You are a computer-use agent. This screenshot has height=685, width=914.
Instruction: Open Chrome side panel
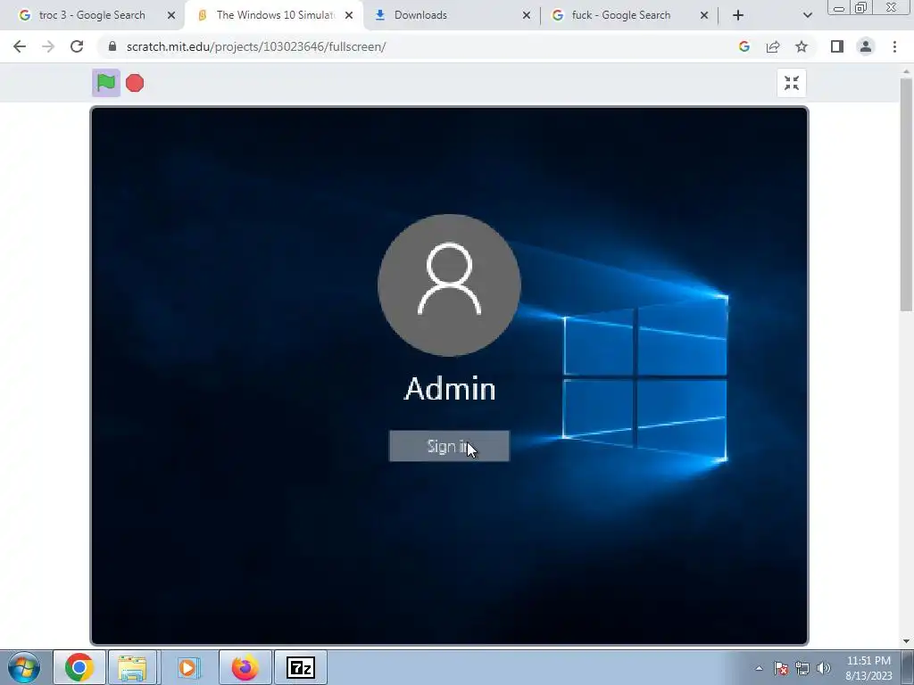point(837,46)
